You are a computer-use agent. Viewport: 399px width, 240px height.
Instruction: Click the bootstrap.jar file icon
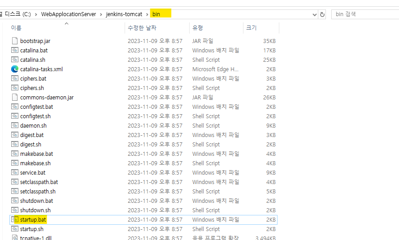15,41
